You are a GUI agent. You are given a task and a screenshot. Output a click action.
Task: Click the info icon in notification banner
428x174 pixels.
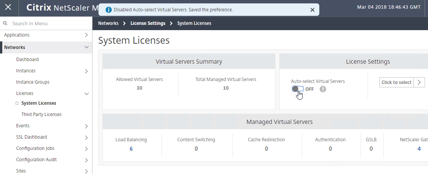click(x=108, y=10)
